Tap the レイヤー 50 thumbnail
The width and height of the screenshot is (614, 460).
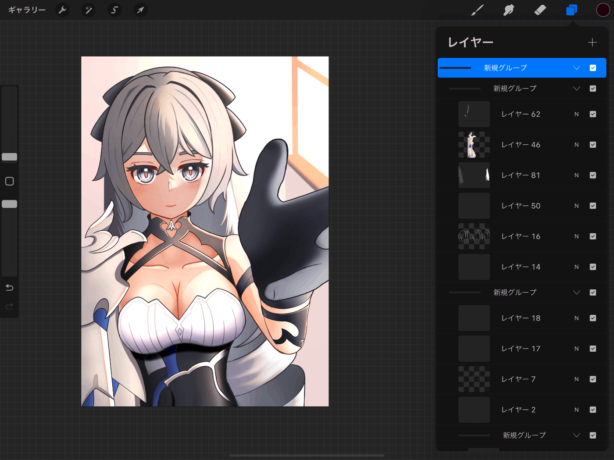click(x=474, y=206)
